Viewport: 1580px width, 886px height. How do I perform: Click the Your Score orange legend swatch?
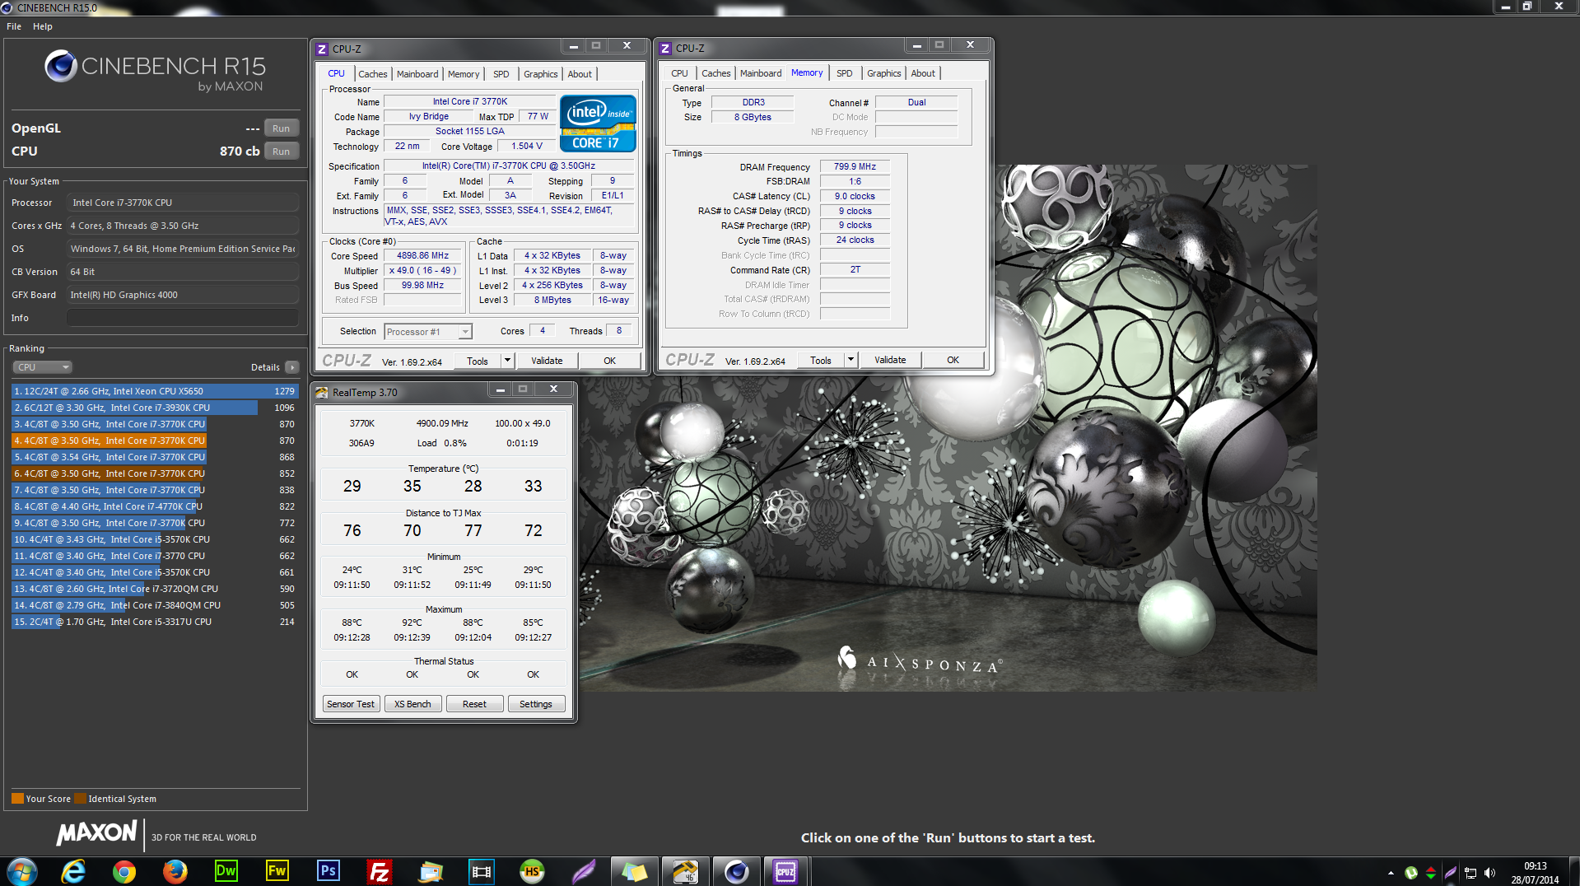pos(17,799)
